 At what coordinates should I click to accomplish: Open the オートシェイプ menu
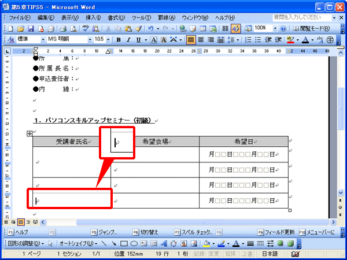tap(78, 244)
